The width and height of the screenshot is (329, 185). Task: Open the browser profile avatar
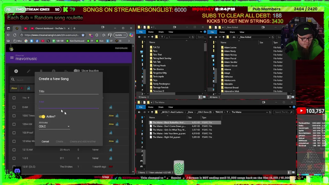point(110,35)
